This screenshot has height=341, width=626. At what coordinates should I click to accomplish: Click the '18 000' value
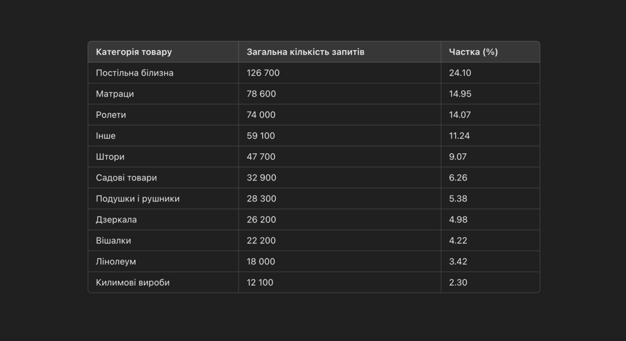click(261, 261)
